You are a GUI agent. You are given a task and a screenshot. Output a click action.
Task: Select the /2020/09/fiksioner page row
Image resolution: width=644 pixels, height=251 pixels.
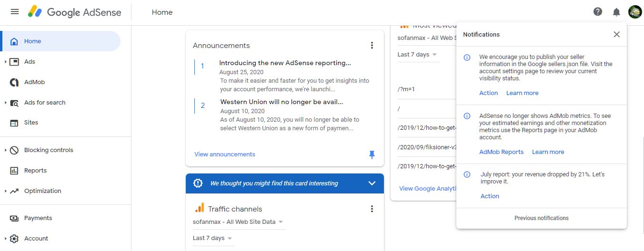click(x=427, y=147)
